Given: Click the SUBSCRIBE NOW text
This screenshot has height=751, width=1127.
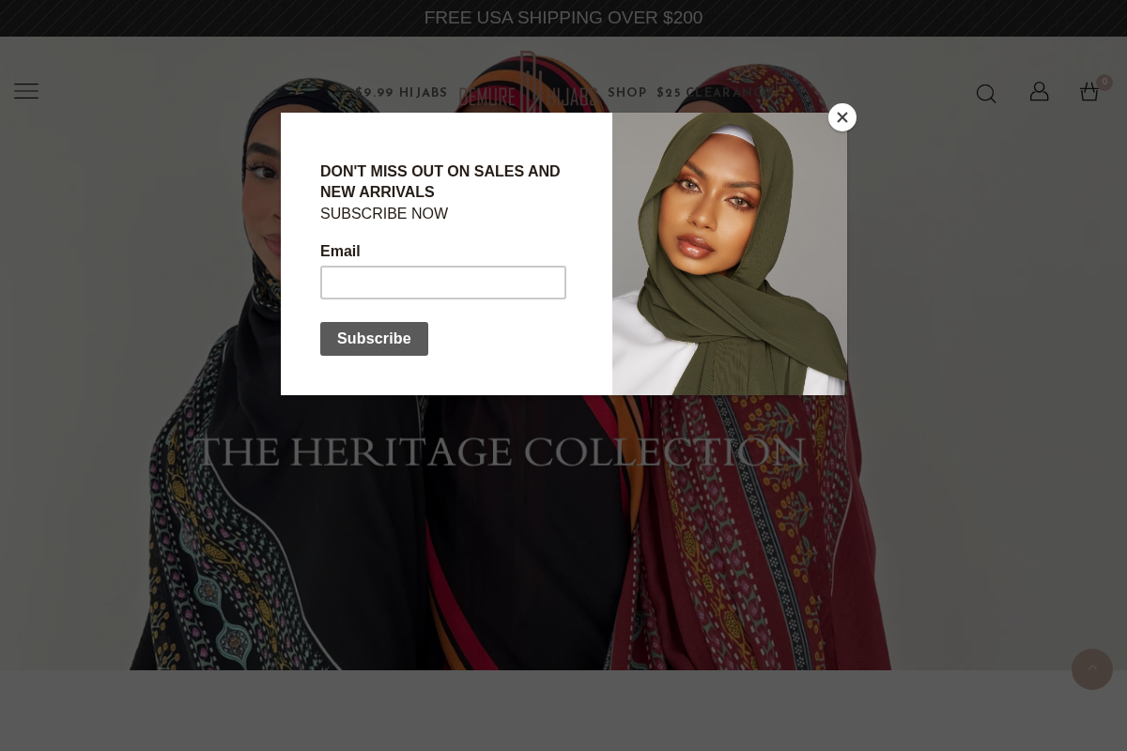Looking at the screenshot, I should click(384, 213).
